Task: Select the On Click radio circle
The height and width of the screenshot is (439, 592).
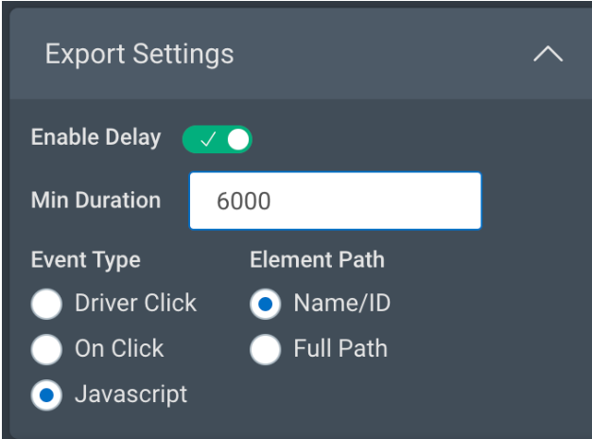Action: pyautogui.click(x=46, y=350)
